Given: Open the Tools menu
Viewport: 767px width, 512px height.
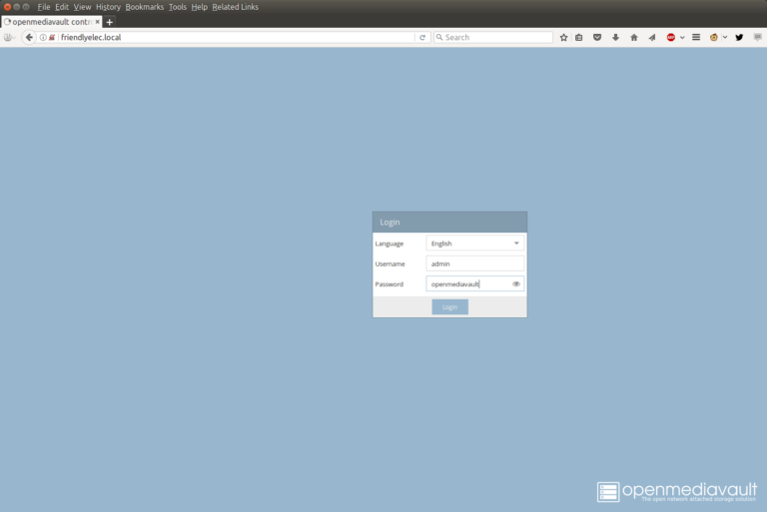Looking at the screenshot, I should pos(178,7).
